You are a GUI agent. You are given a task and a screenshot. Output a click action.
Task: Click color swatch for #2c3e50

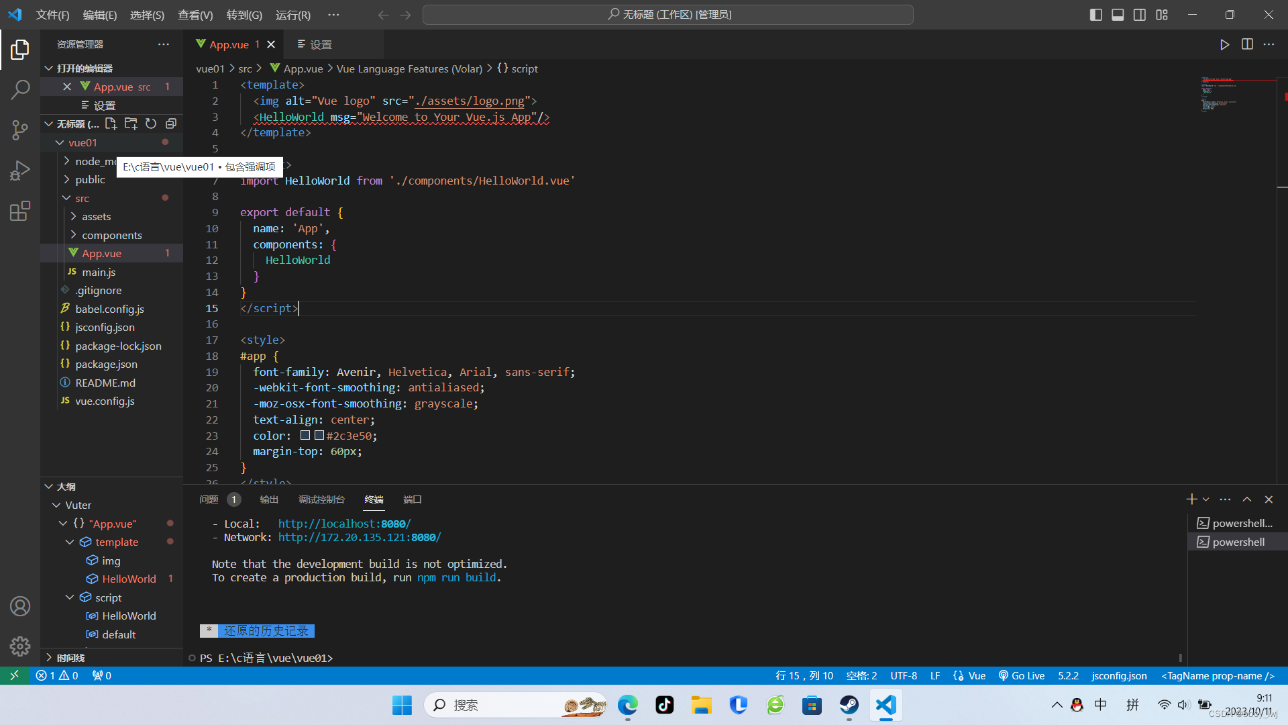click(319, 436)
